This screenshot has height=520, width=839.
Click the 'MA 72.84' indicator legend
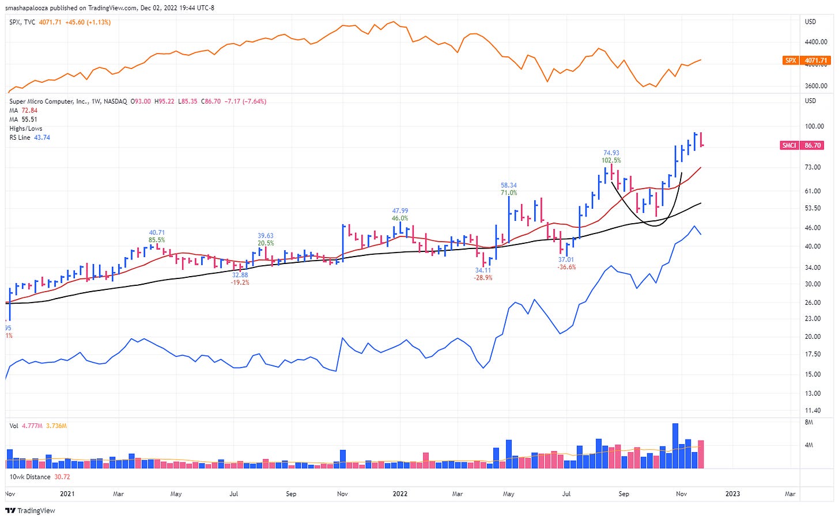tap(24, 110)
